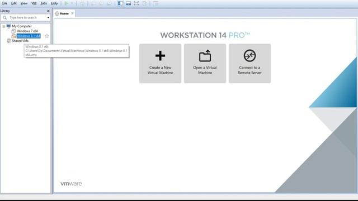The height and width of the screenshot is (201, 358).
Task: Click the folder-arrow icon on Open tile
Action: click(205, 56)
